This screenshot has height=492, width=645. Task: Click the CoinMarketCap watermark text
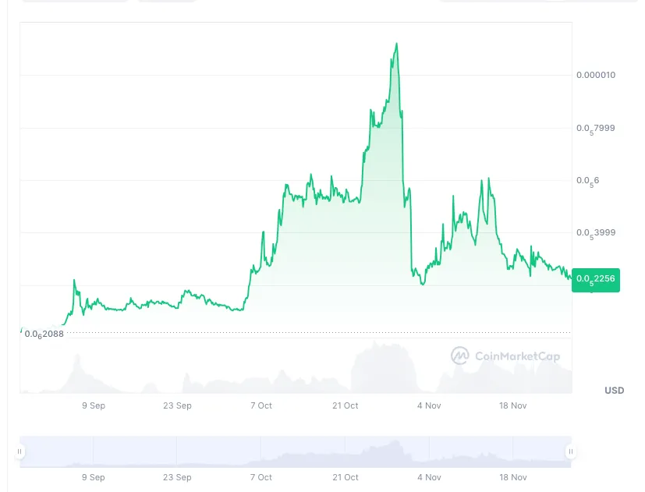coord(517,356)
